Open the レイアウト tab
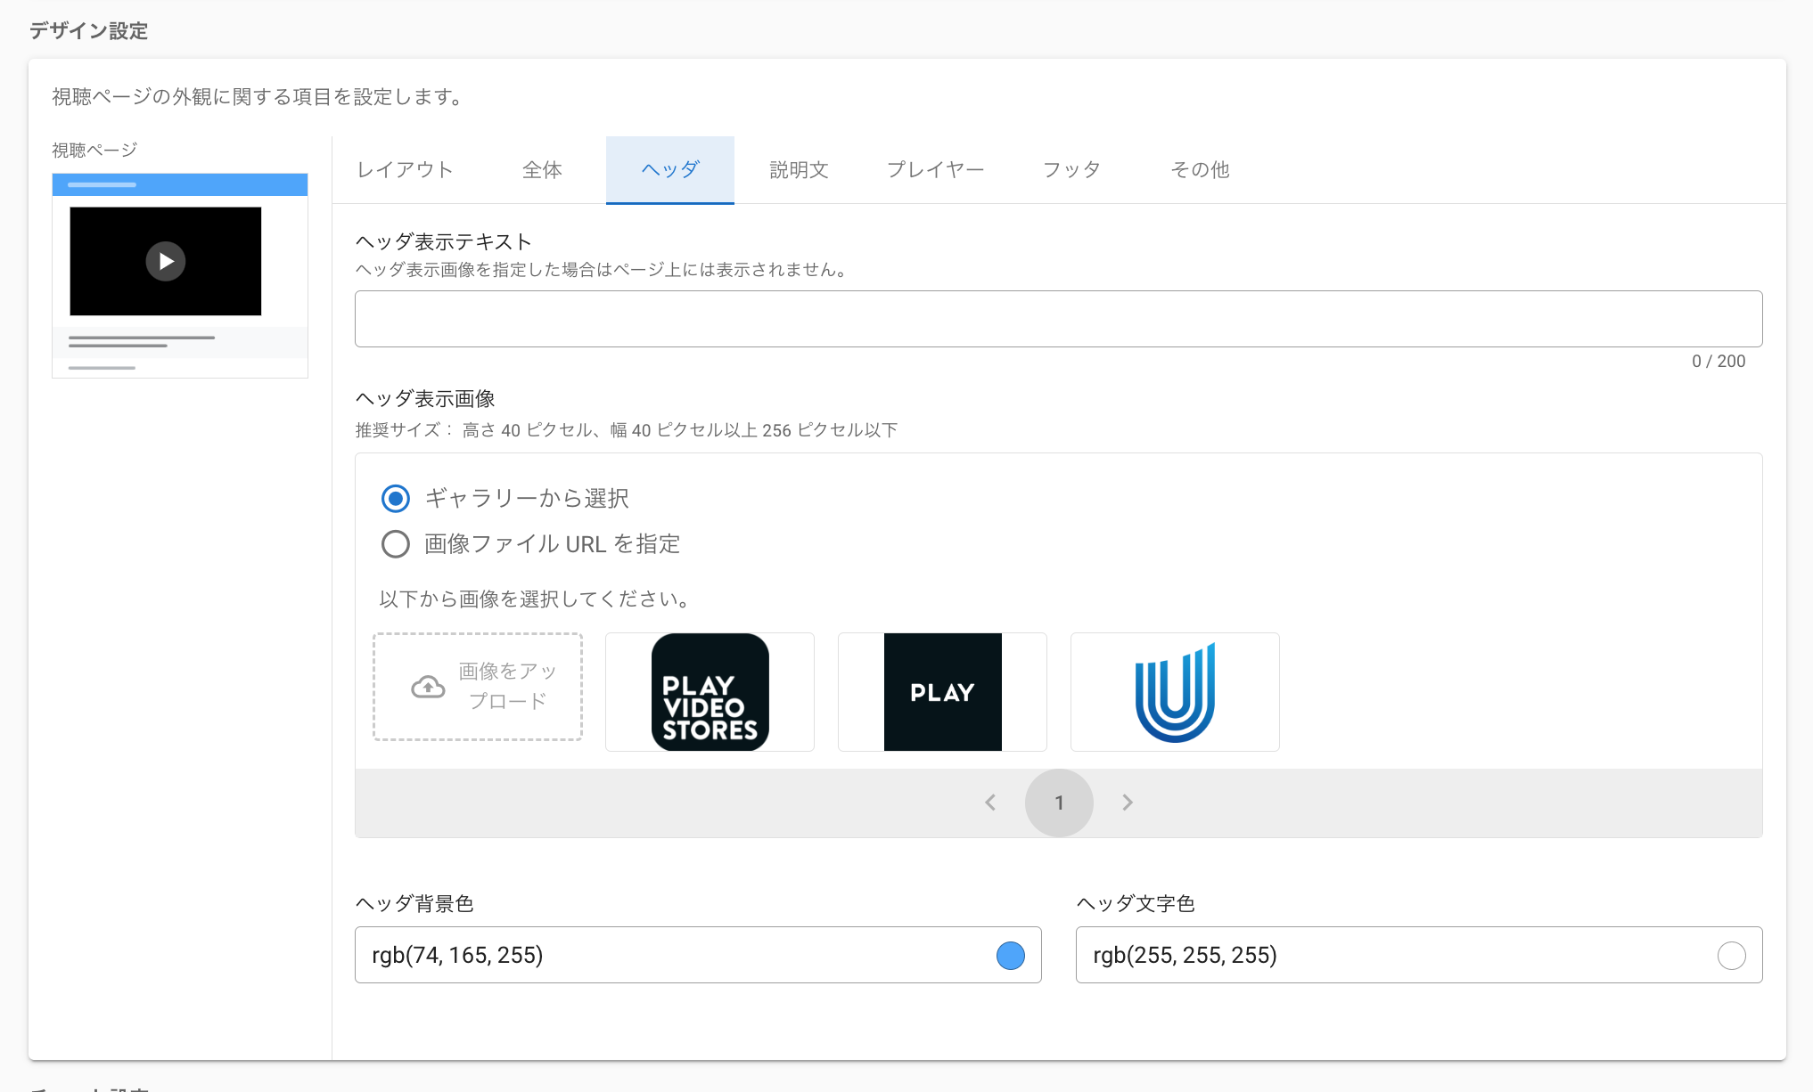This screenshot has height=1092, width=1813. click(x=406, y=170)
